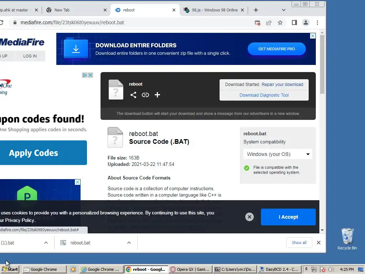Click the taskbar clock 4:25 PM
Screen dimensions: 365x274
(346, 269)
